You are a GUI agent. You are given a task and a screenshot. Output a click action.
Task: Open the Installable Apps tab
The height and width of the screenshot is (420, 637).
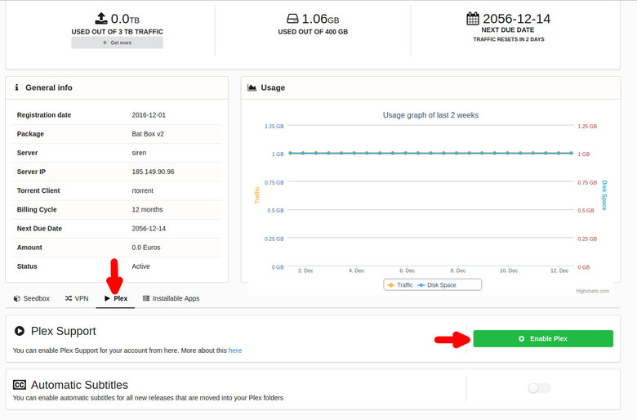[171, 298]
